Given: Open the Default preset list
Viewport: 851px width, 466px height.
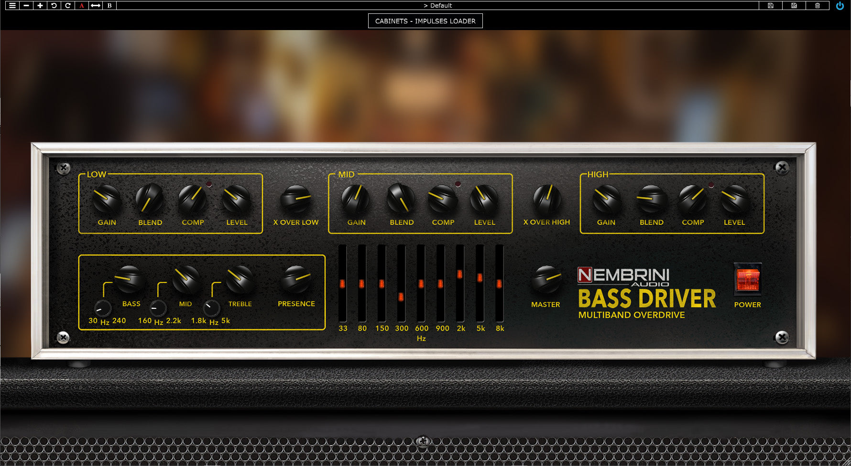Looking at the screenshot, I should pos(438,5).
